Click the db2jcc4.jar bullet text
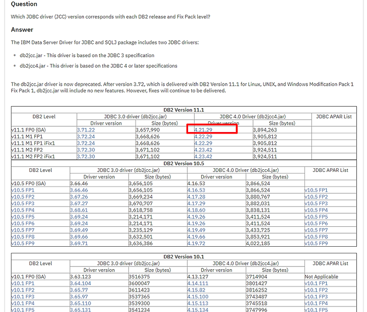This screenshot has height=312, width=367. [98, 66]
